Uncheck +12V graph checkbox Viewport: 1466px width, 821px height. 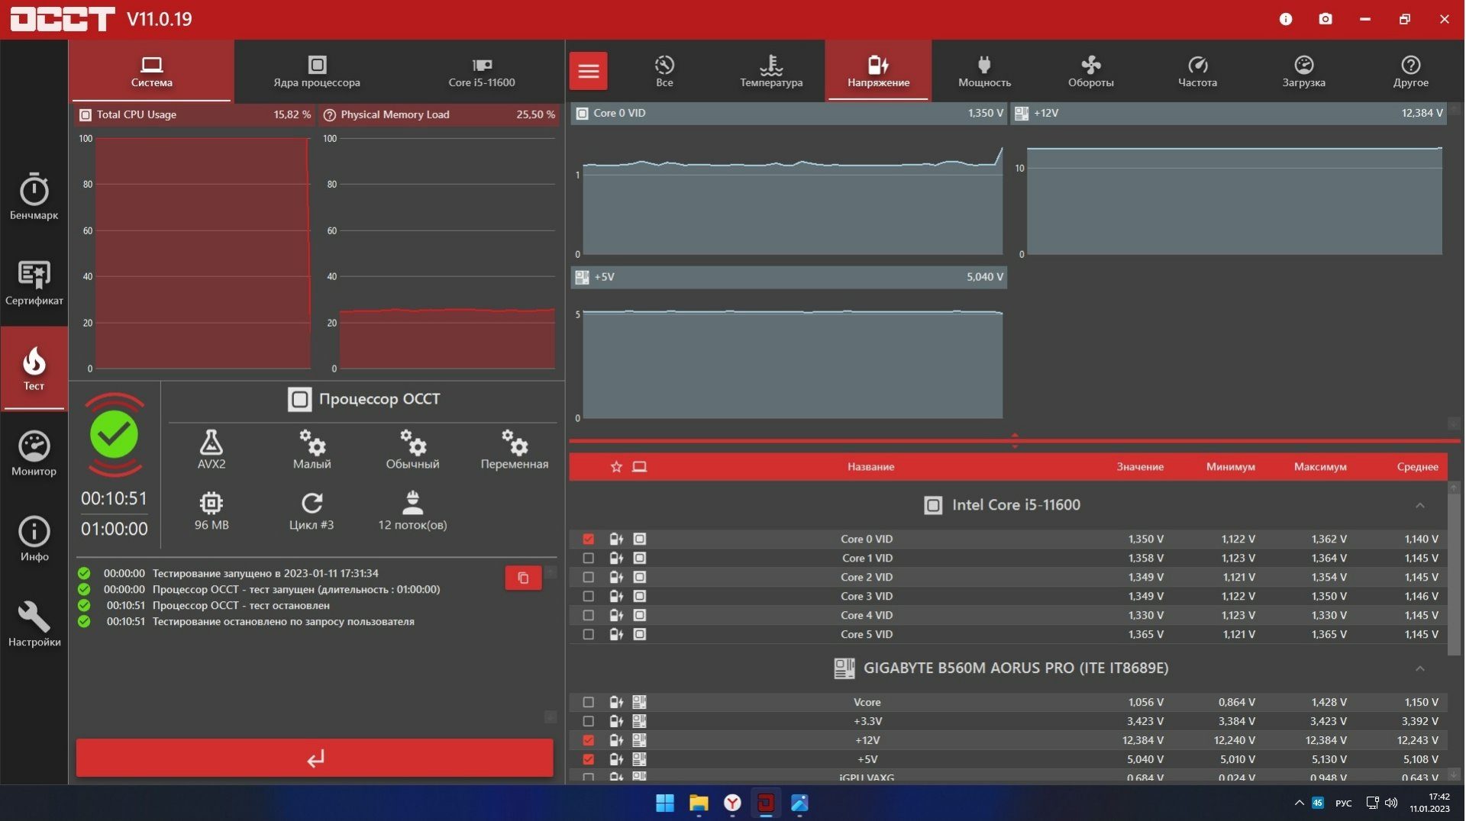588,740
